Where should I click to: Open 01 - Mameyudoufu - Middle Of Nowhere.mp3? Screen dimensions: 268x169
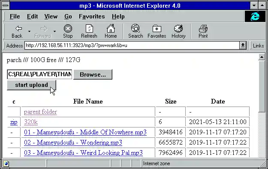tap(85, 132)
